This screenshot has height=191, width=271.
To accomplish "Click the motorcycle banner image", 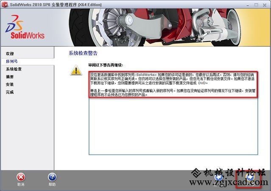I will click(154, 28).
